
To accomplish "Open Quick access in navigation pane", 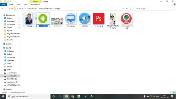I will pyautogui.click(x=10, y=15).
